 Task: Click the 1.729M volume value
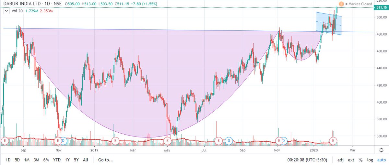[x=31, y=11]
